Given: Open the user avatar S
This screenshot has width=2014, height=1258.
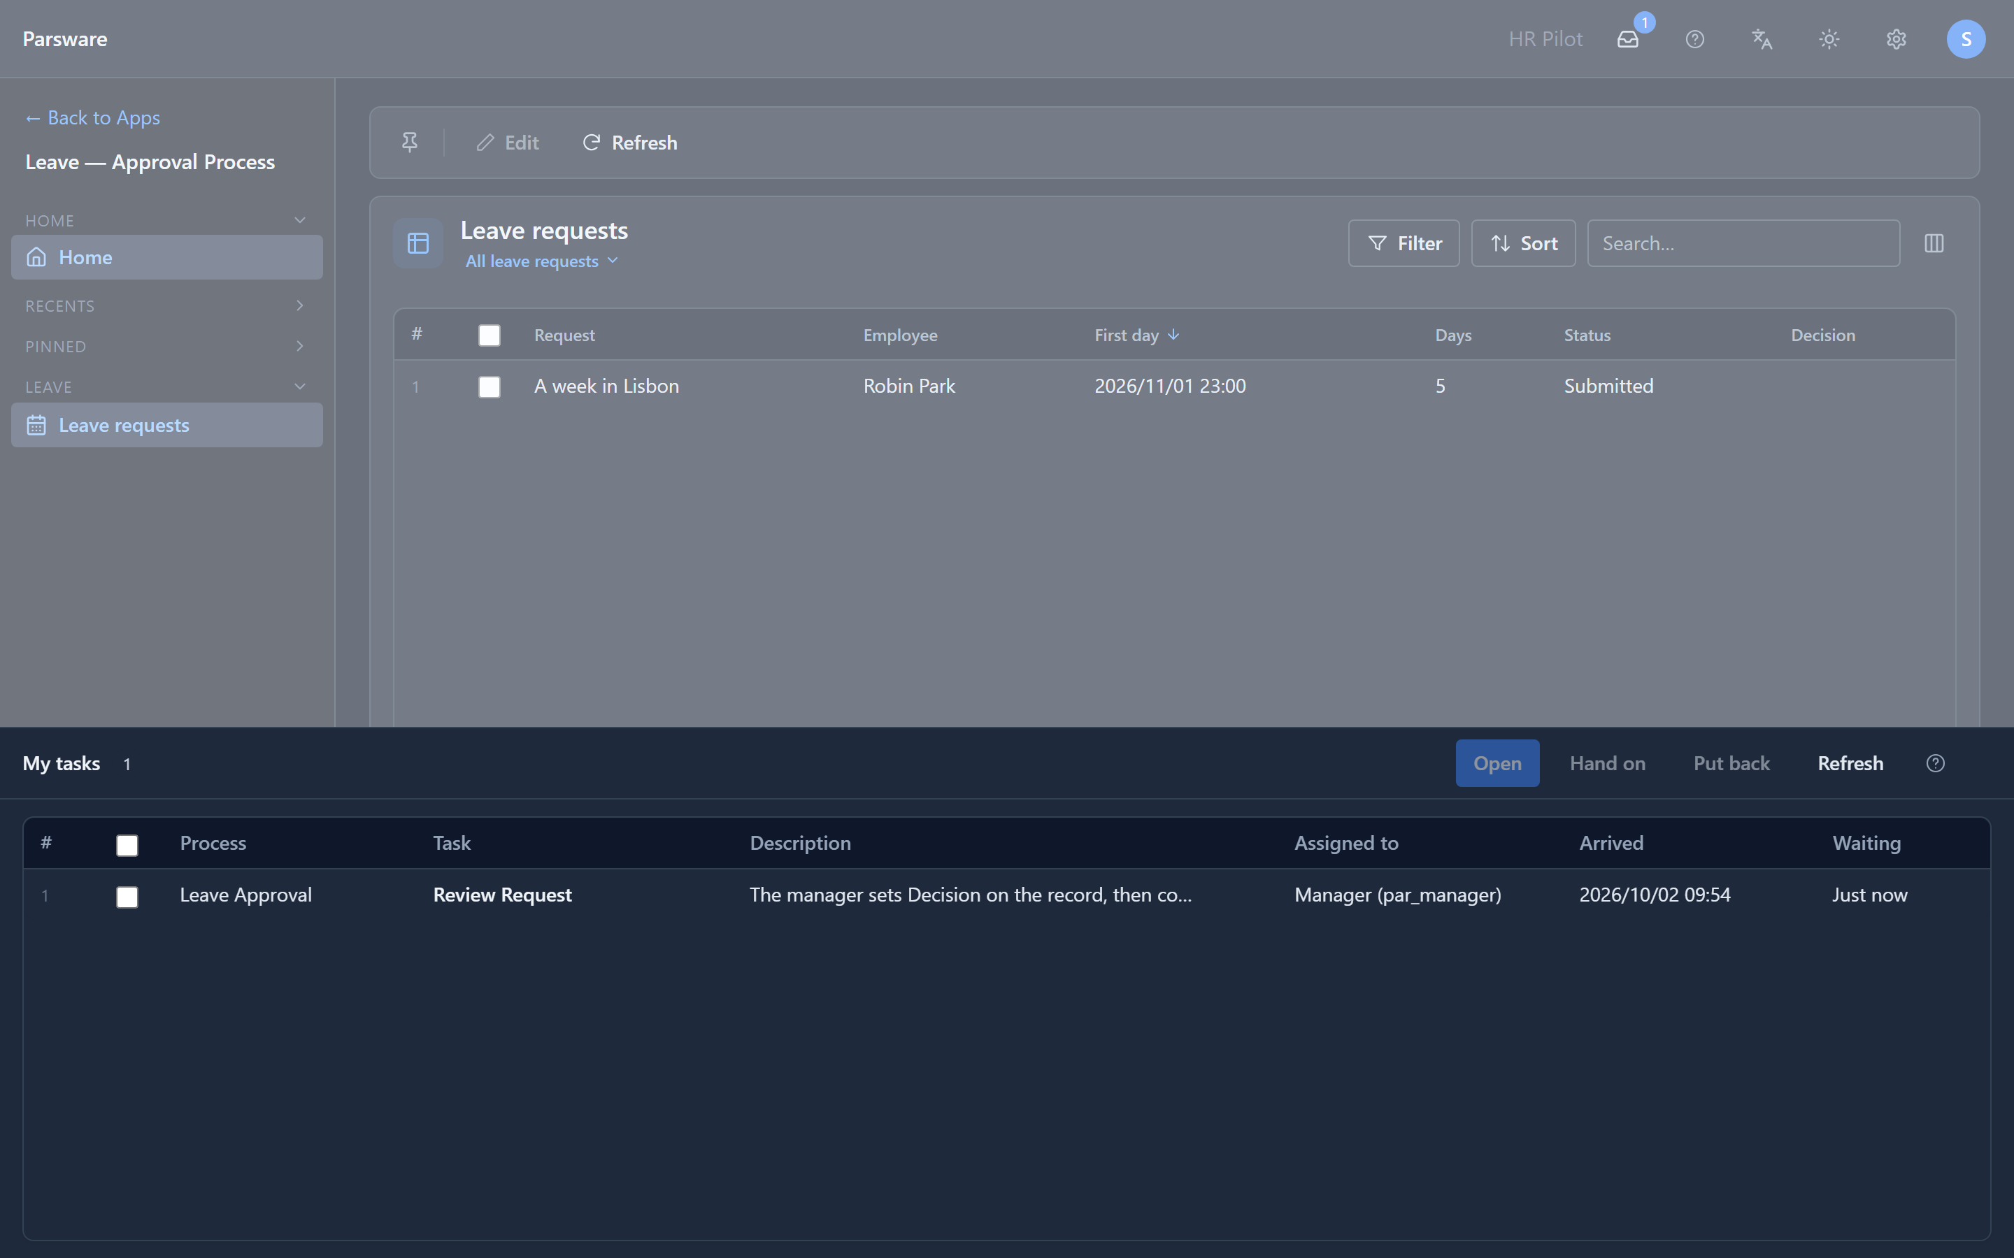Looking at the screenshot, I should (x=1966, y=39).
